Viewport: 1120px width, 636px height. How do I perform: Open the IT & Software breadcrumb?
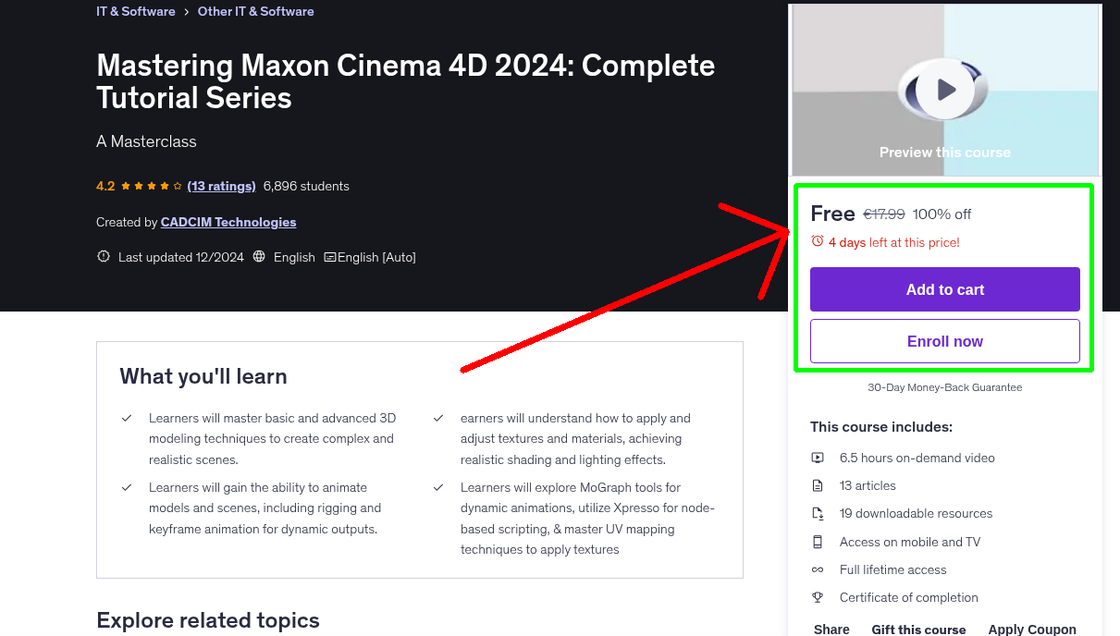point(135,11)
